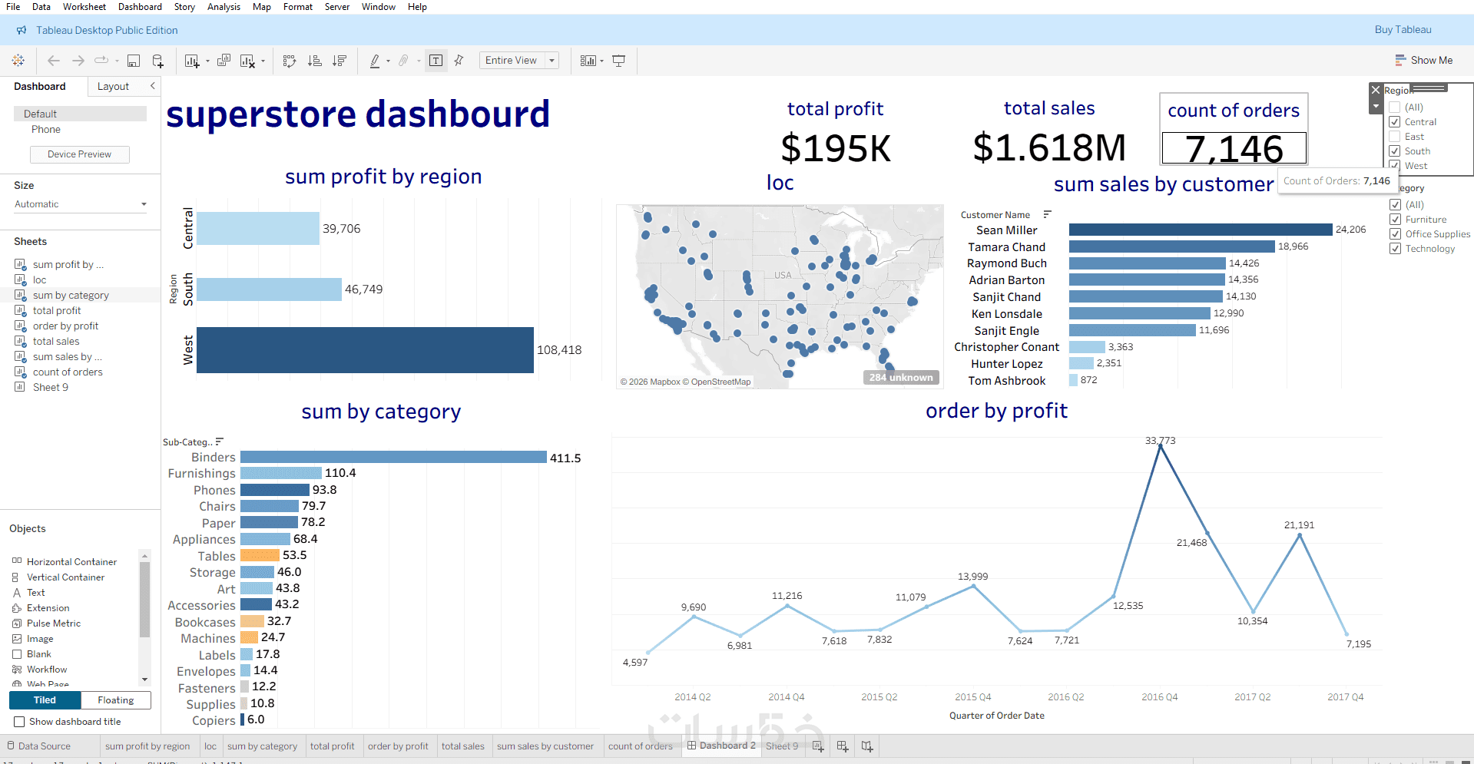Click the Undo back arrow
This screenshot has width=1474, height=764.
53,61
